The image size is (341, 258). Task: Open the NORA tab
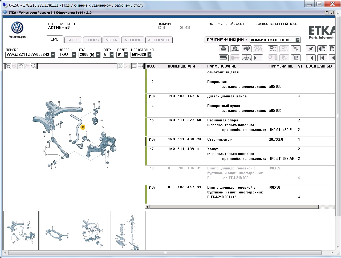(x=111, y=40)
